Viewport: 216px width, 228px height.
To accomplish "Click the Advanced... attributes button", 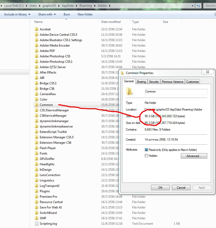I will [194, 156].
